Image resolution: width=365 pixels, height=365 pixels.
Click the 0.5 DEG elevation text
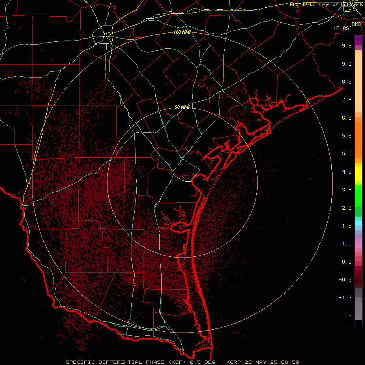[204, 362]
